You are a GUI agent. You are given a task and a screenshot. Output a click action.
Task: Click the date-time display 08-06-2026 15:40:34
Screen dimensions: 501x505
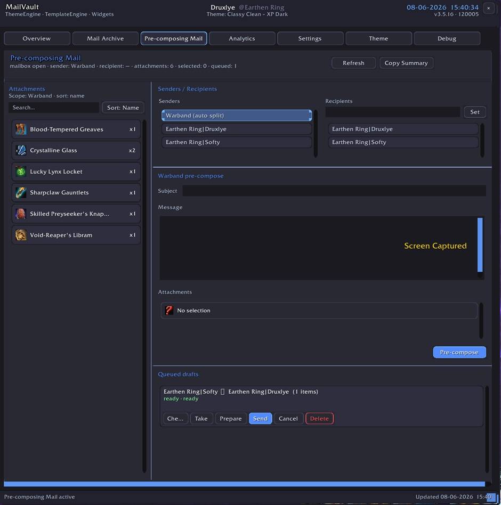pos(443,7)
